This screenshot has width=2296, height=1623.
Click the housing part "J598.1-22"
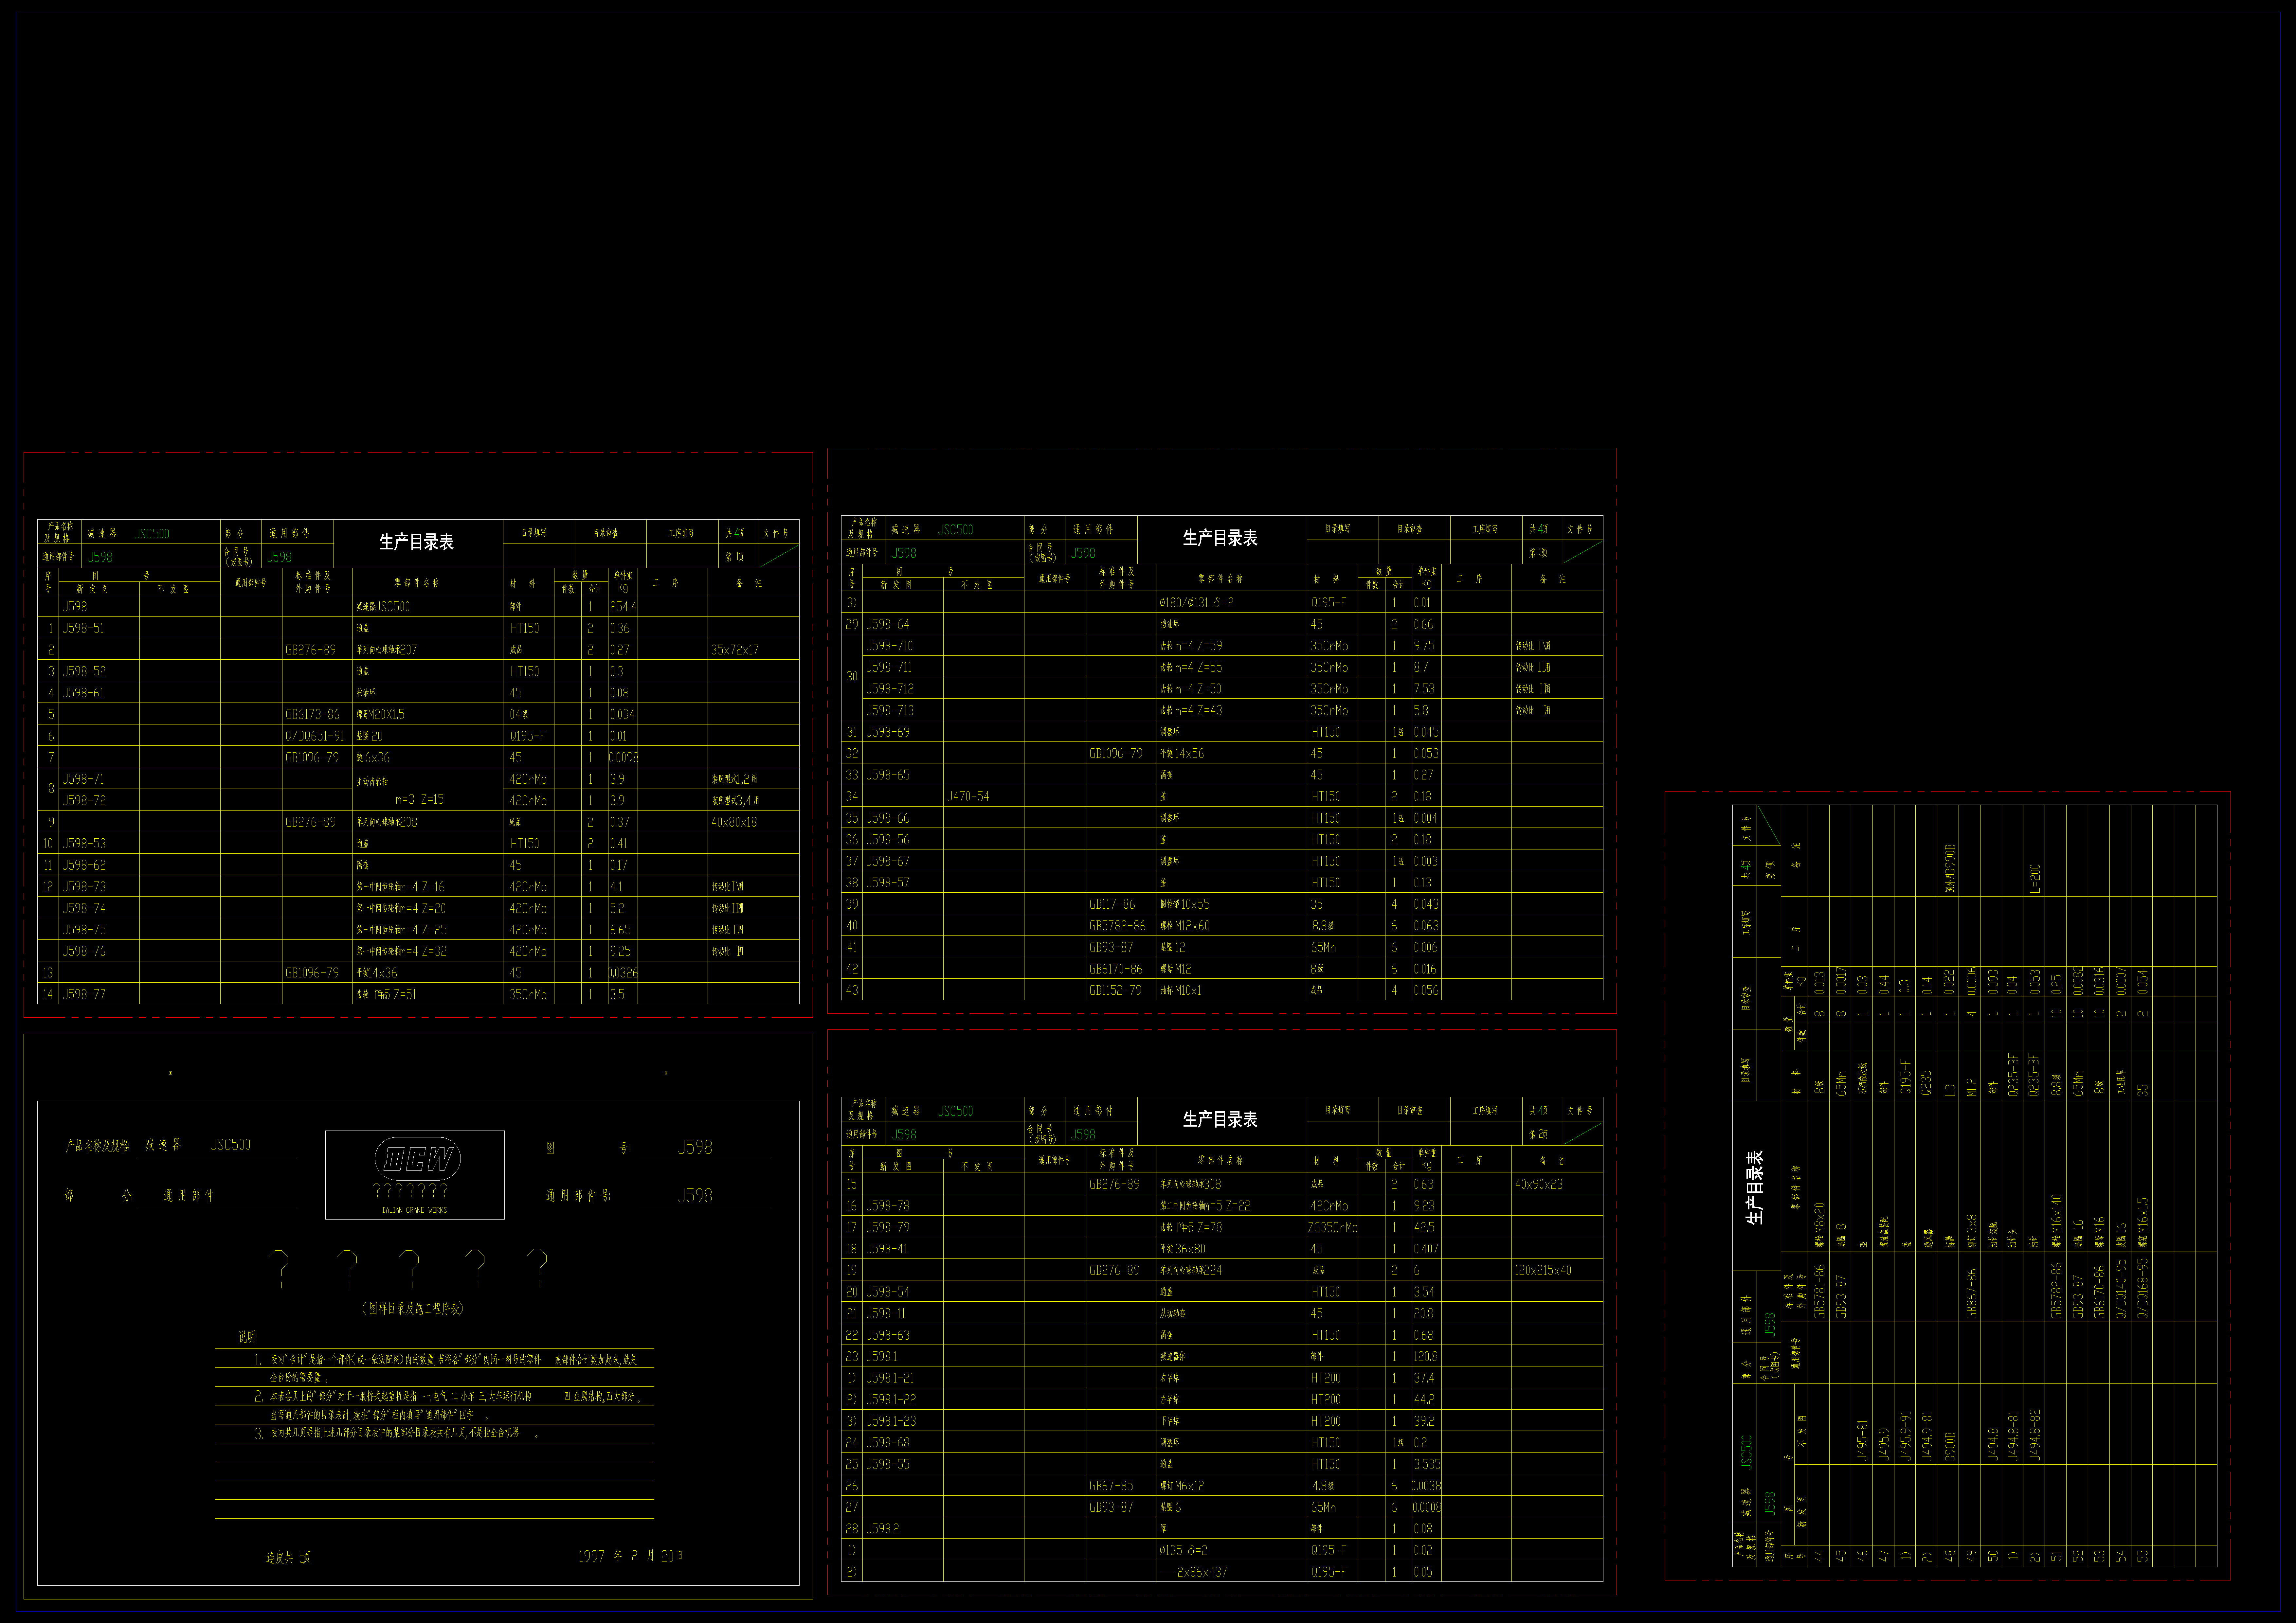tap(891, 1400)
